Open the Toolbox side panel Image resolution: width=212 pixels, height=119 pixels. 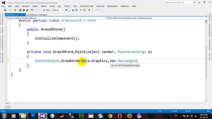[2, 30]
